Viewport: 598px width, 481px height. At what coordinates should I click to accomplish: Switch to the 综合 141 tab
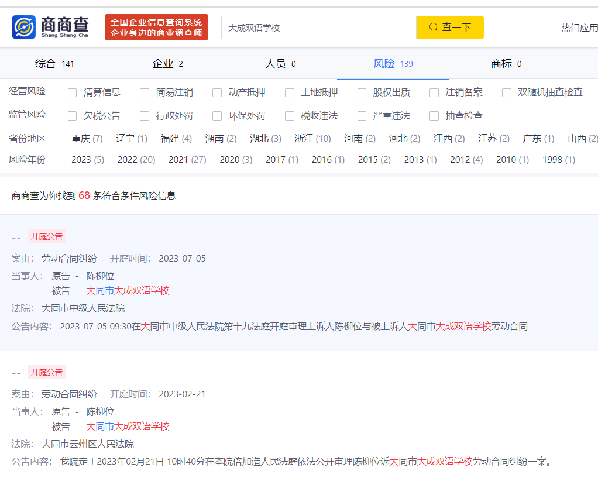coord(54,64)
